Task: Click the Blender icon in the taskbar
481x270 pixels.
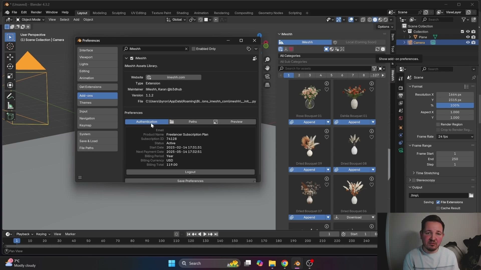Action: pyautogui.click(x=297, y=263)
